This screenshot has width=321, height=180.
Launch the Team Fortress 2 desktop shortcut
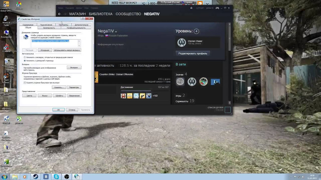point(6,78)
